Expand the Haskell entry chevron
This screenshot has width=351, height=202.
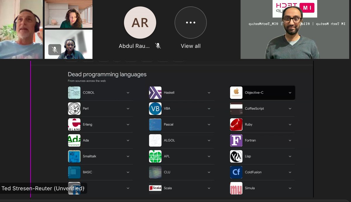tap(209, 93)
